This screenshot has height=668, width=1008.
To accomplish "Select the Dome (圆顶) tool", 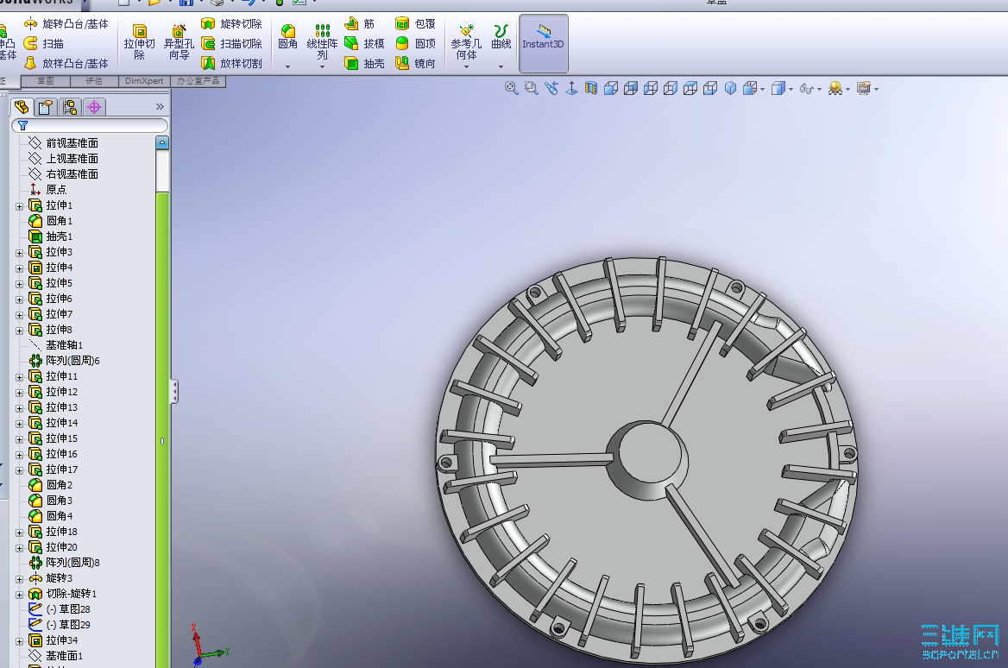I will [415, 44].
